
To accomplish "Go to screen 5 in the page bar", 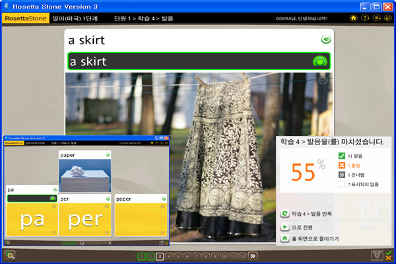I will click(178, 257).
